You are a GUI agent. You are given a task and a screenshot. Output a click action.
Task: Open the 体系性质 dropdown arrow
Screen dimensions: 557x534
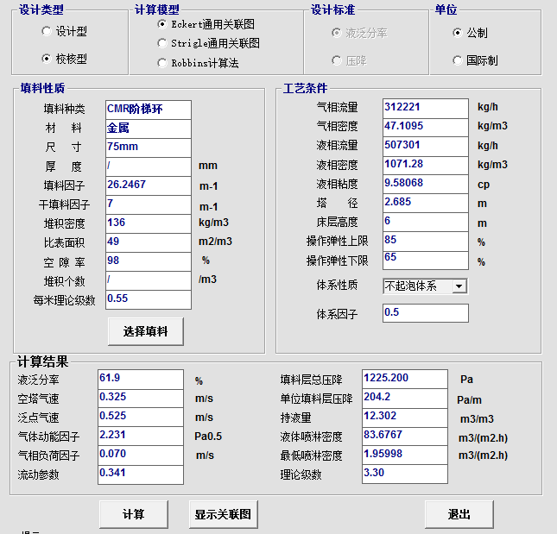coord(459,286)
